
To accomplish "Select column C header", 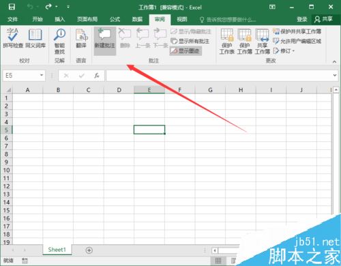I will 89,90.
